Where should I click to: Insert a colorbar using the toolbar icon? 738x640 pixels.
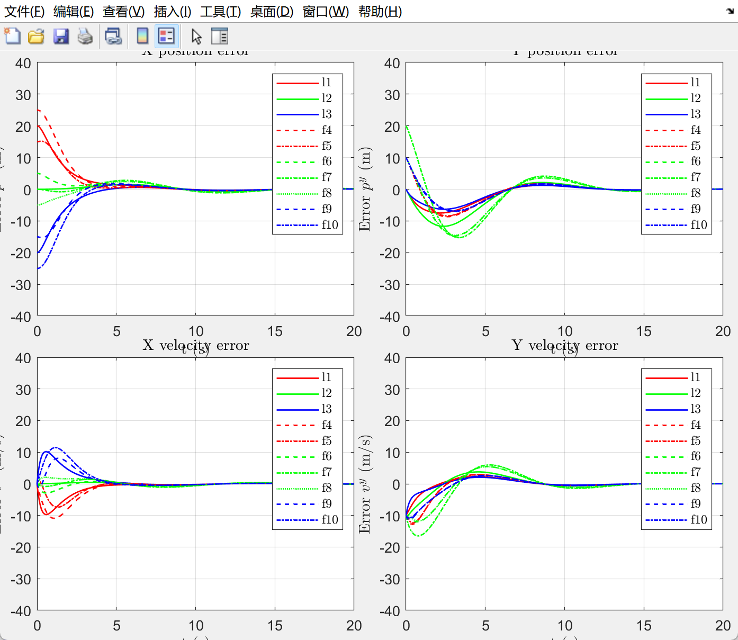click(142, 36)
